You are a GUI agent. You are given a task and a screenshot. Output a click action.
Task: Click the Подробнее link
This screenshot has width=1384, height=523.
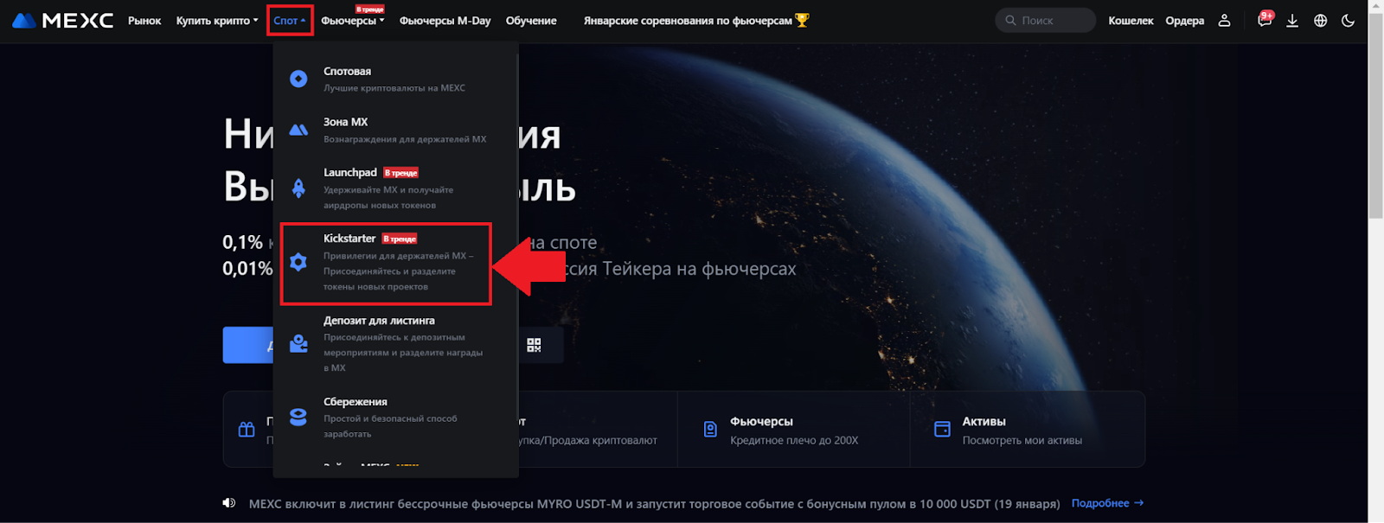tap(1107, 503)
